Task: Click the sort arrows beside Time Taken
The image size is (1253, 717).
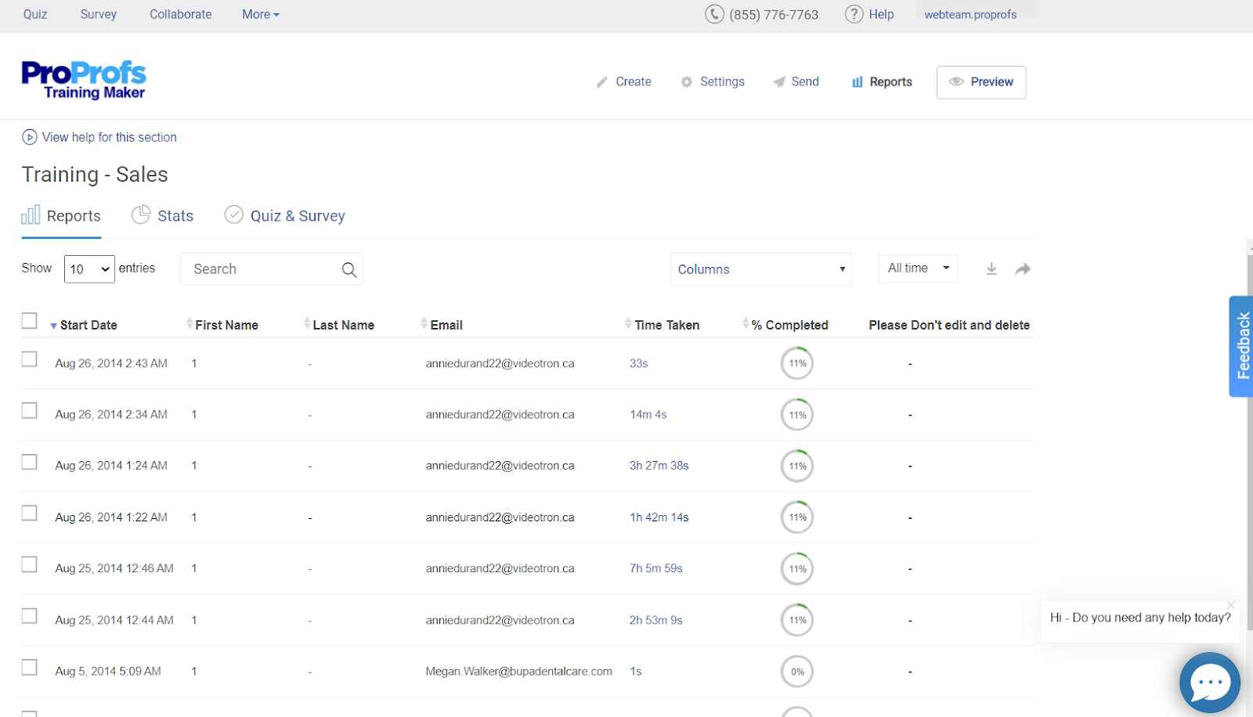Action: 628,323
